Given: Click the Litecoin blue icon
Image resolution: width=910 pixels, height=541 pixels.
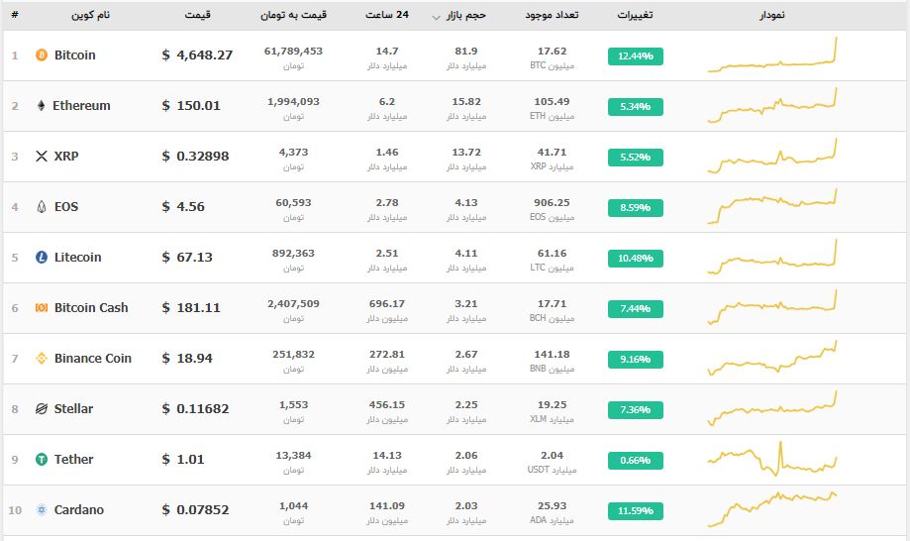Looking at the screenshot, I should tap(42, 258).
